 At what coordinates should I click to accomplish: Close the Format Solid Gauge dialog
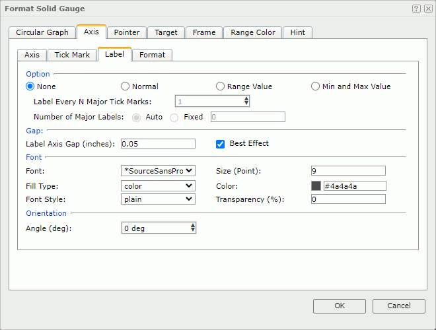coord(427,9)
